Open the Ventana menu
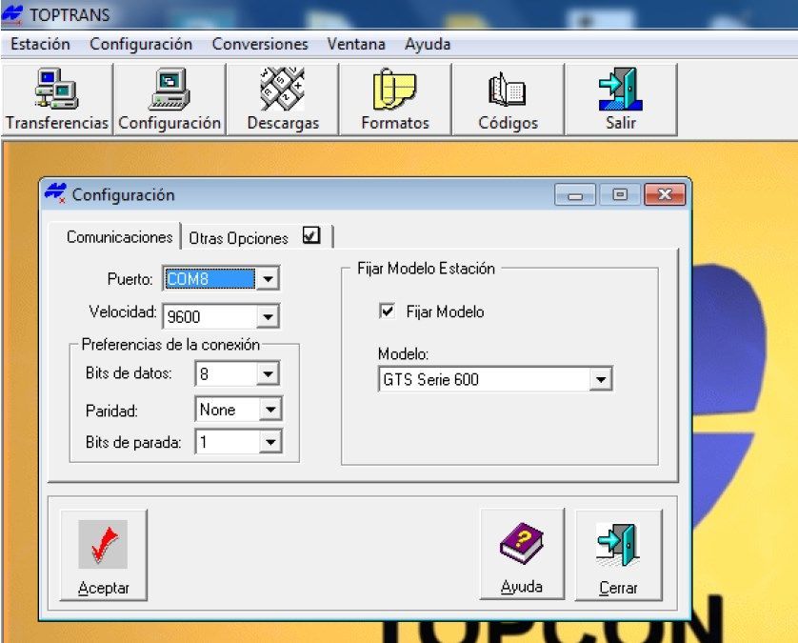This screenshot has width=798, height=643. click(356, 44)
